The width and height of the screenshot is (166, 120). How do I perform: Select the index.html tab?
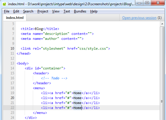[x=15, y=18]
